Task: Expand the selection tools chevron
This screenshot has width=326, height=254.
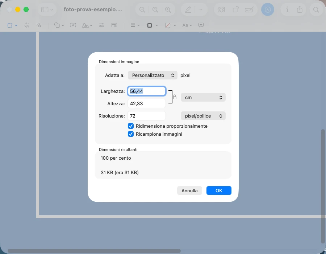Action: pos(16,25)
